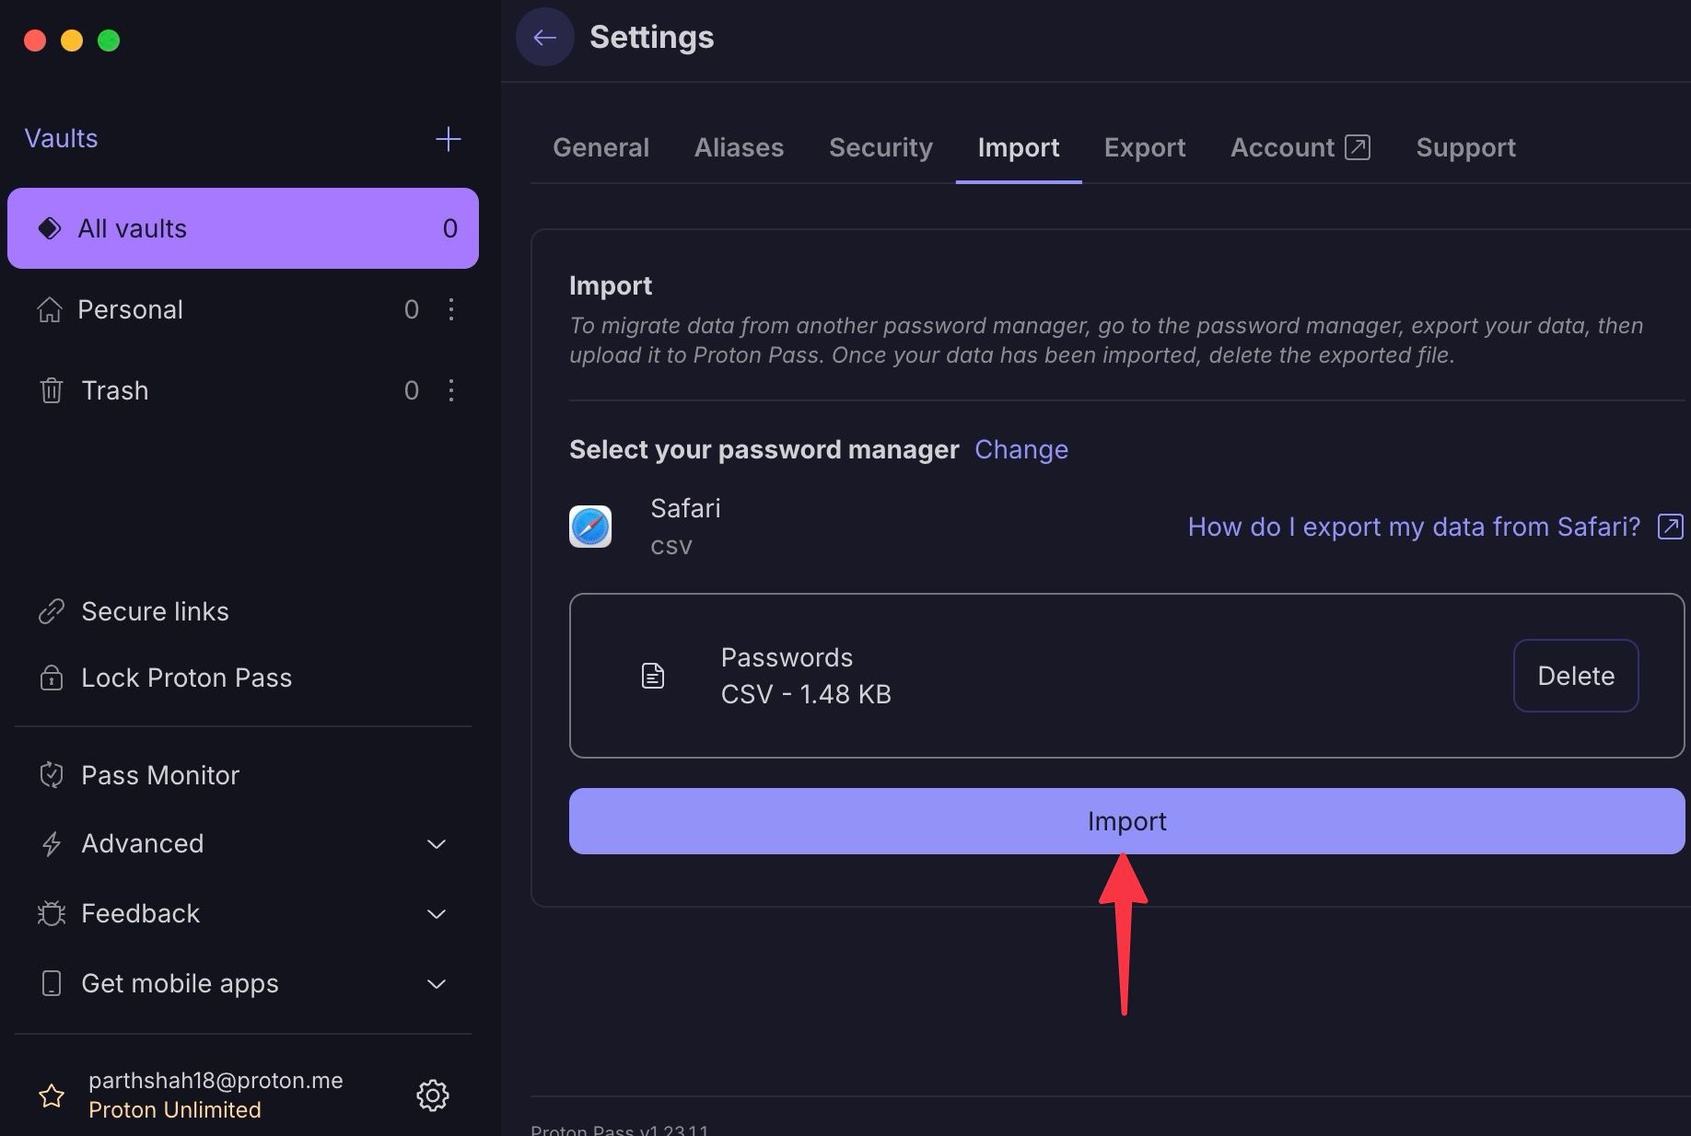This screenshot has width=1691, height=1136.
Task: Open settings via the gear icon
Action: 433,1095
